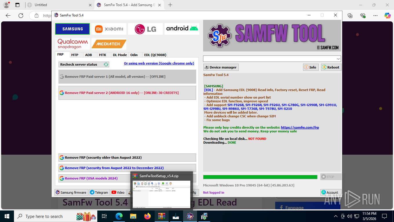This screenshot has height=222, width=394.
Task: Click the green progress bar
Action: [x=260, y=177]
